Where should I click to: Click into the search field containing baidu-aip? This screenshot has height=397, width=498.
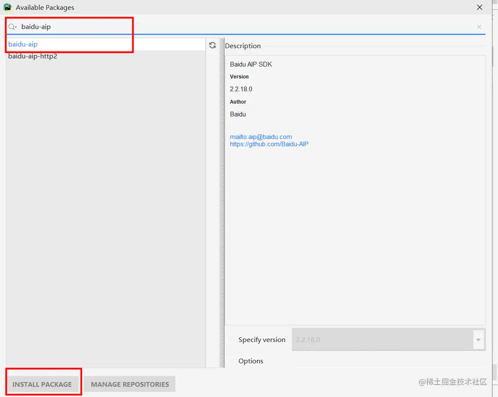tap(246, 27)
